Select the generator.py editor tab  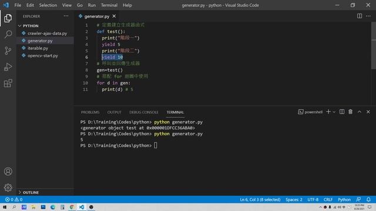point(96,16)
